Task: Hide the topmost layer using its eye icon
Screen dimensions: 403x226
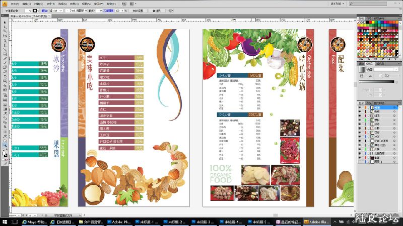Action: tap(359, 107)
